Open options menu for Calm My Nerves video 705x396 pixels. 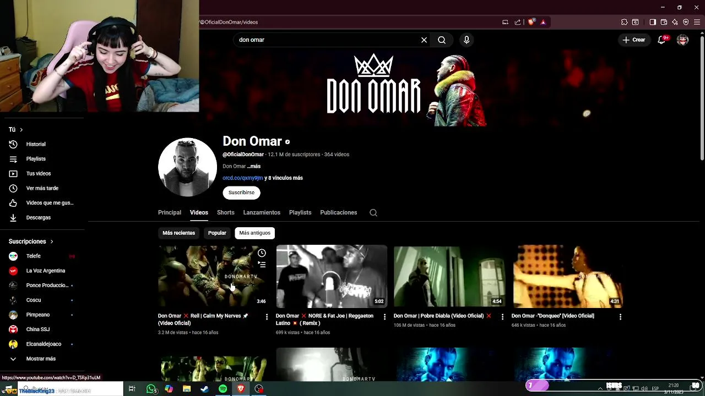267,317
